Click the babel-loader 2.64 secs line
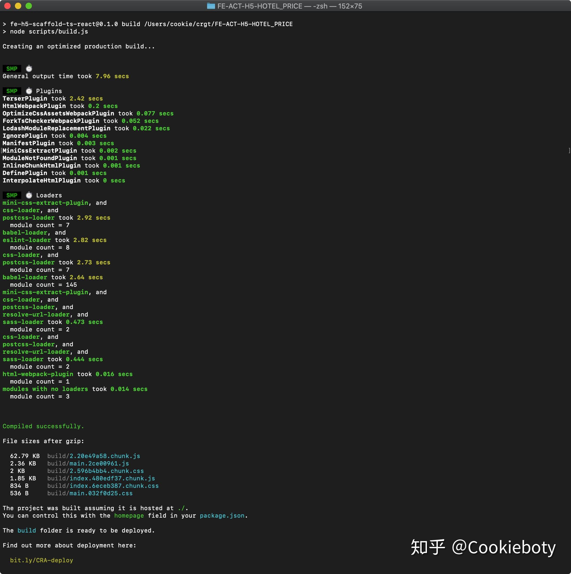The image size is (571, 574). (53, 277)
